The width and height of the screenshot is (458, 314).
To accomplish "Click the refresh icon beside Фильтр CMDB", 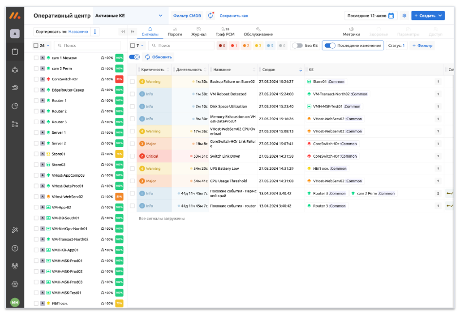I will [210, 16].
